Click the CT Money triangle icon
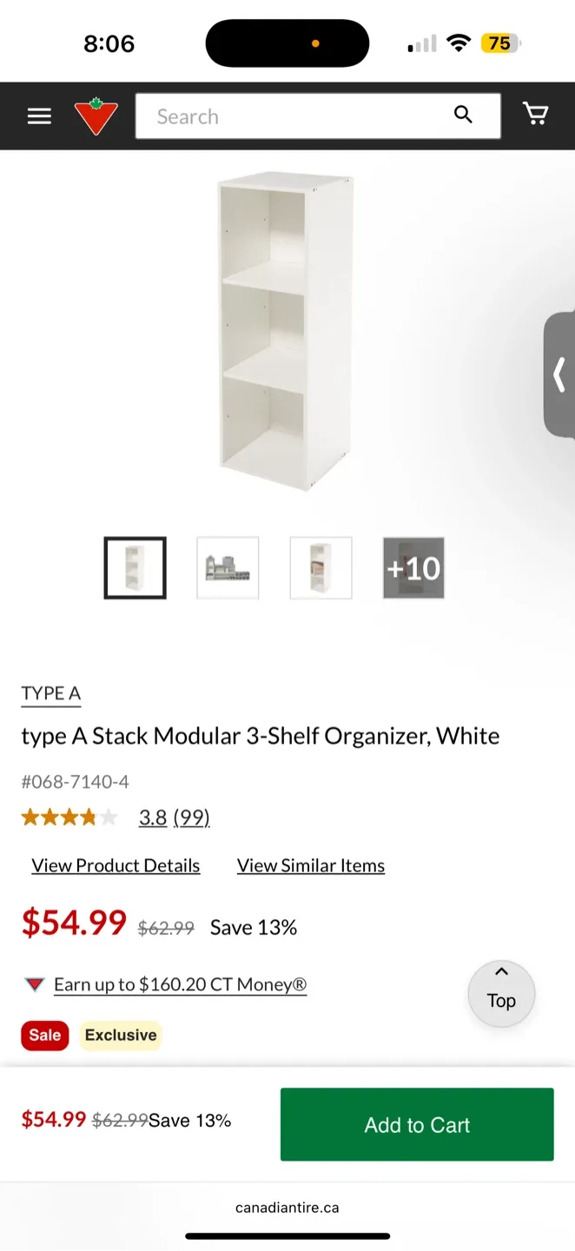575x1251 pixels. 34,984
